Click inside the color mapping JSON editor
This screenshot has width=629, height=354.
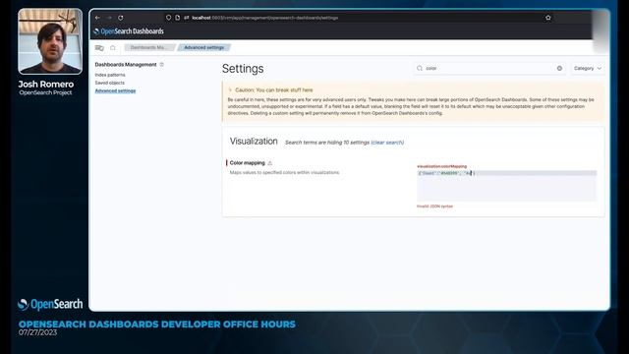[506, 186]
